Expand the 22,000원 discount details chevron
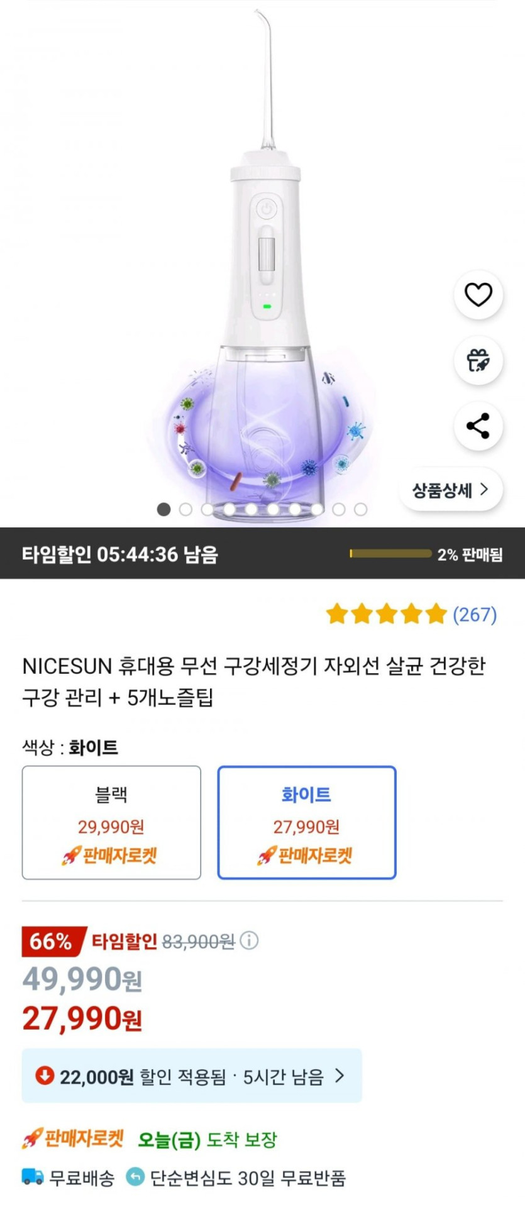525x1207 pixels. 340,1076
